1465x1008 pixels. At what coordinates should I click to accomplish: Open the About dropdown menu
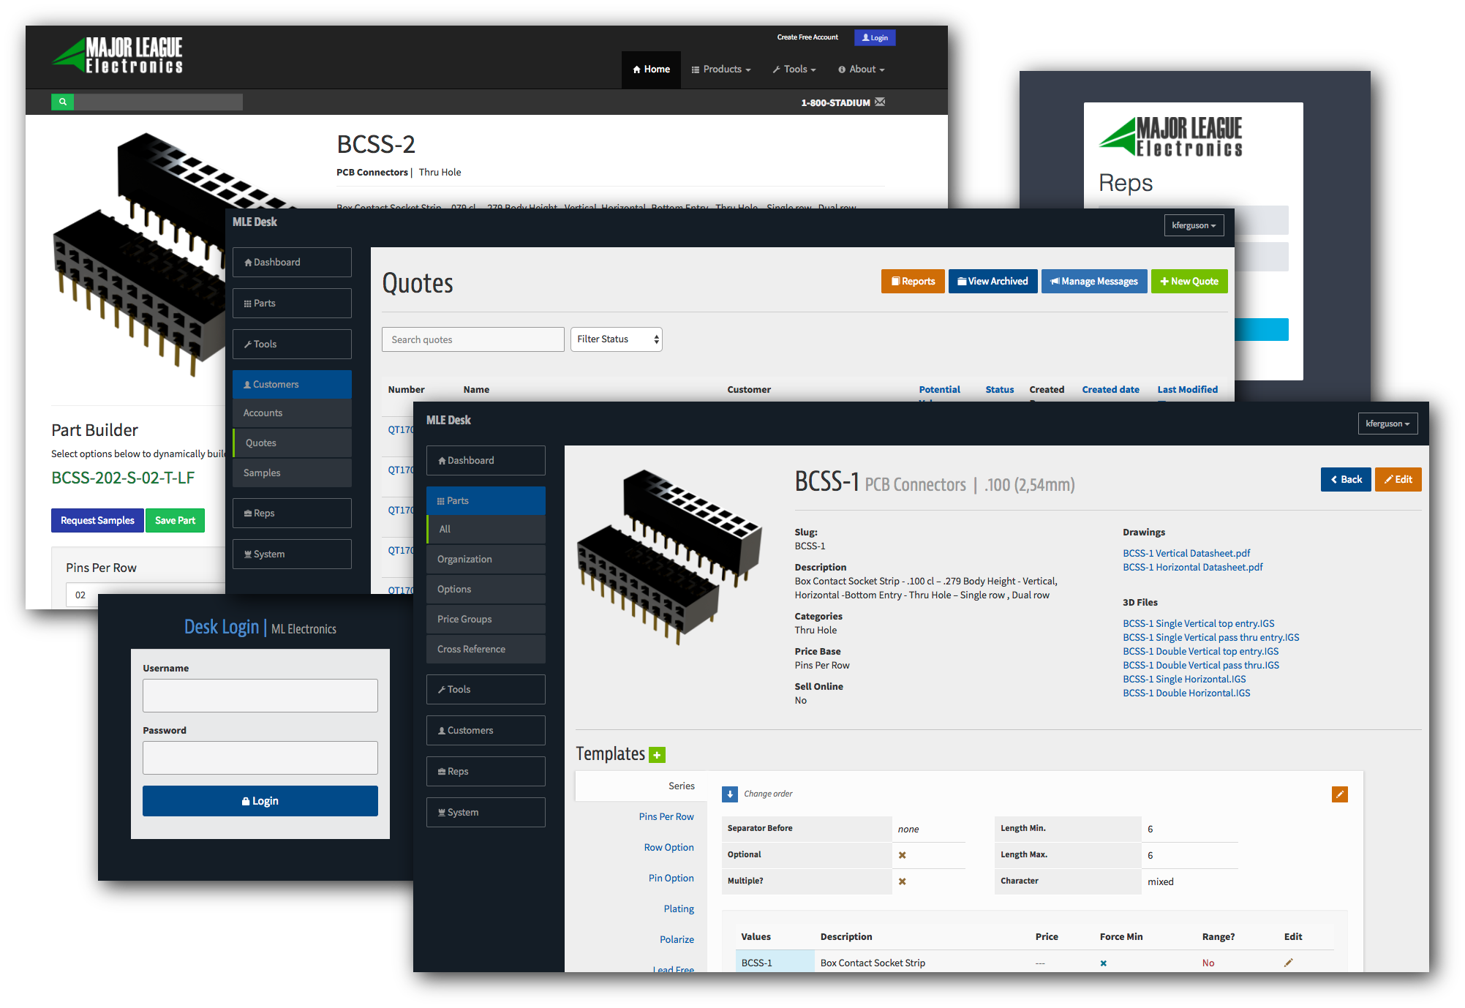pyautogui.click(x=862, y=69)
